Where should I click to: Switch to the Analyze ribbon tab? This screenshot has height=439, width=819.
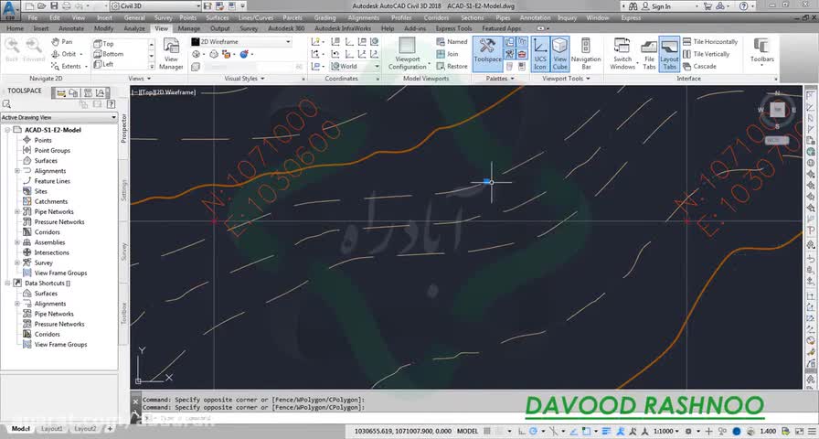[134, 28]
